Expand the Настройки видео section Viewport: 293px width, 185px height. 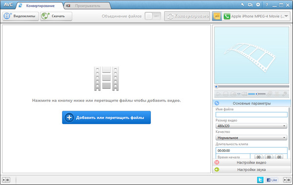coord(251,163)
